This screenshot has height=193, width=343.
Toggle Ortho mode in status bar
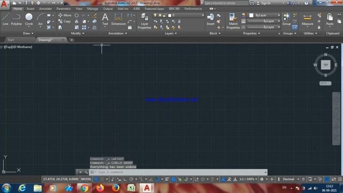tap(125, 179)
